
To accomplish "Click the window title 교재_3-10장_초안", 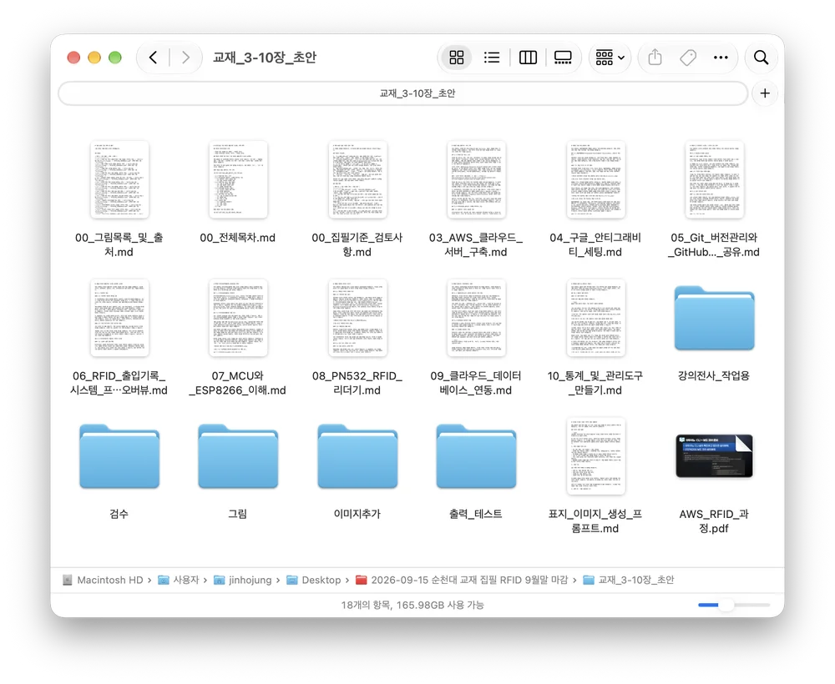I will tap(265, 58).
